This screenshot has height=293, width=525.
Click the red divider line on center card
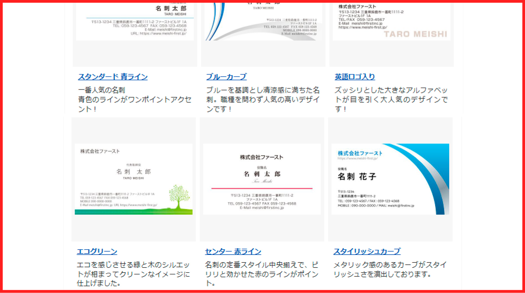(262, 189)
